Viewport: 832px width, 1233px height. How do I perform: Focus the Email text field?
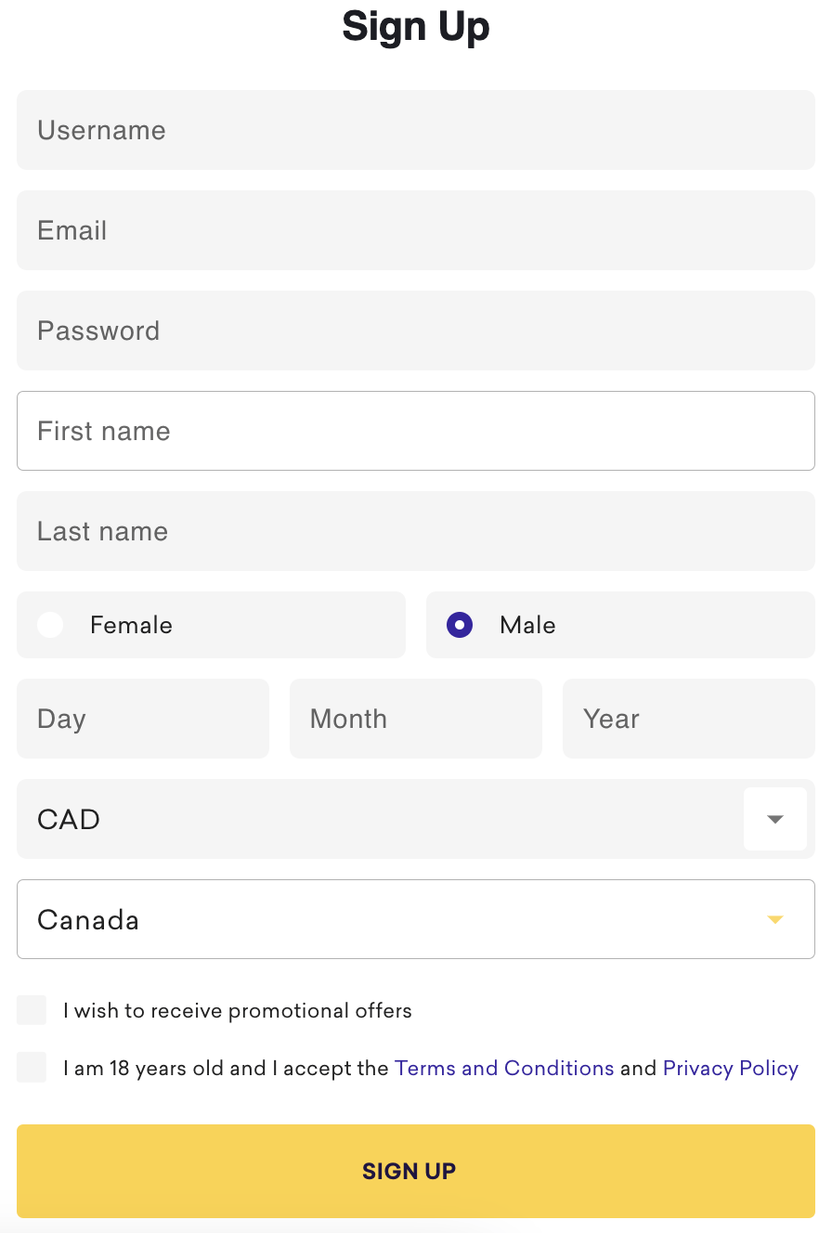pyautogui.click(x=415, y=230)
